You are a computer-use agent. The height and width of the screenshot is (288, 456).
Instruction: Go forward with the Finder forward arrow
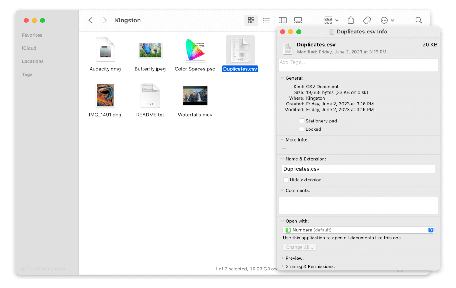click(x=105, y=20)
